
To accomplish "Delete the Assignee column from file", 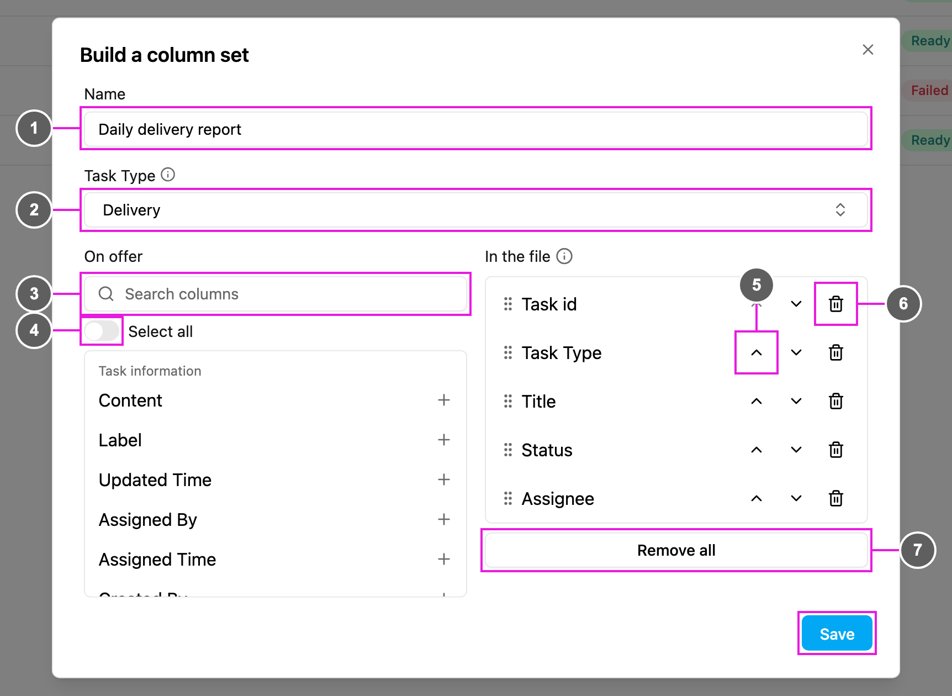I will click(836, 498).
